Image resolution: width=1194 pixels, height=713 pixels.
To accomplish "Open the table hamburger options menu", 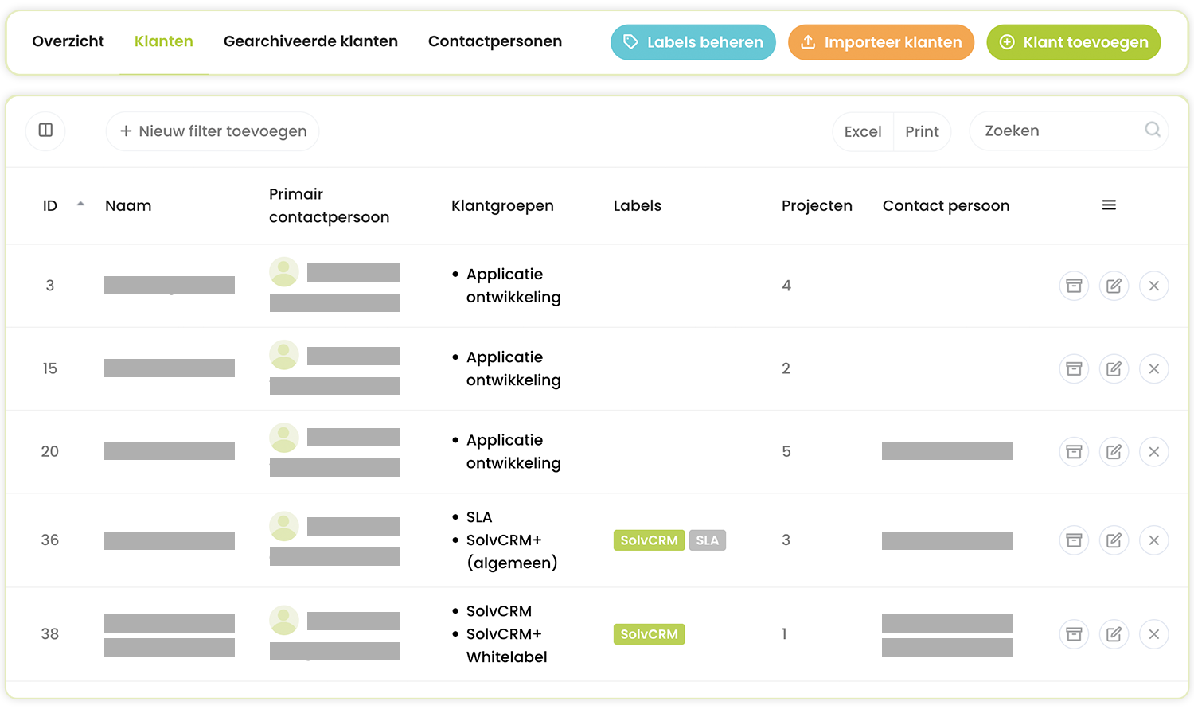I will (x=1108, y=205).
